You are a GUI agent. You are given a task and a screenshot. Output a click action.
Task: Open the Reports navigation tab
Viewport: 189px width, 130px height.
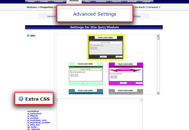pyautogui.click(x=117, y=1)
